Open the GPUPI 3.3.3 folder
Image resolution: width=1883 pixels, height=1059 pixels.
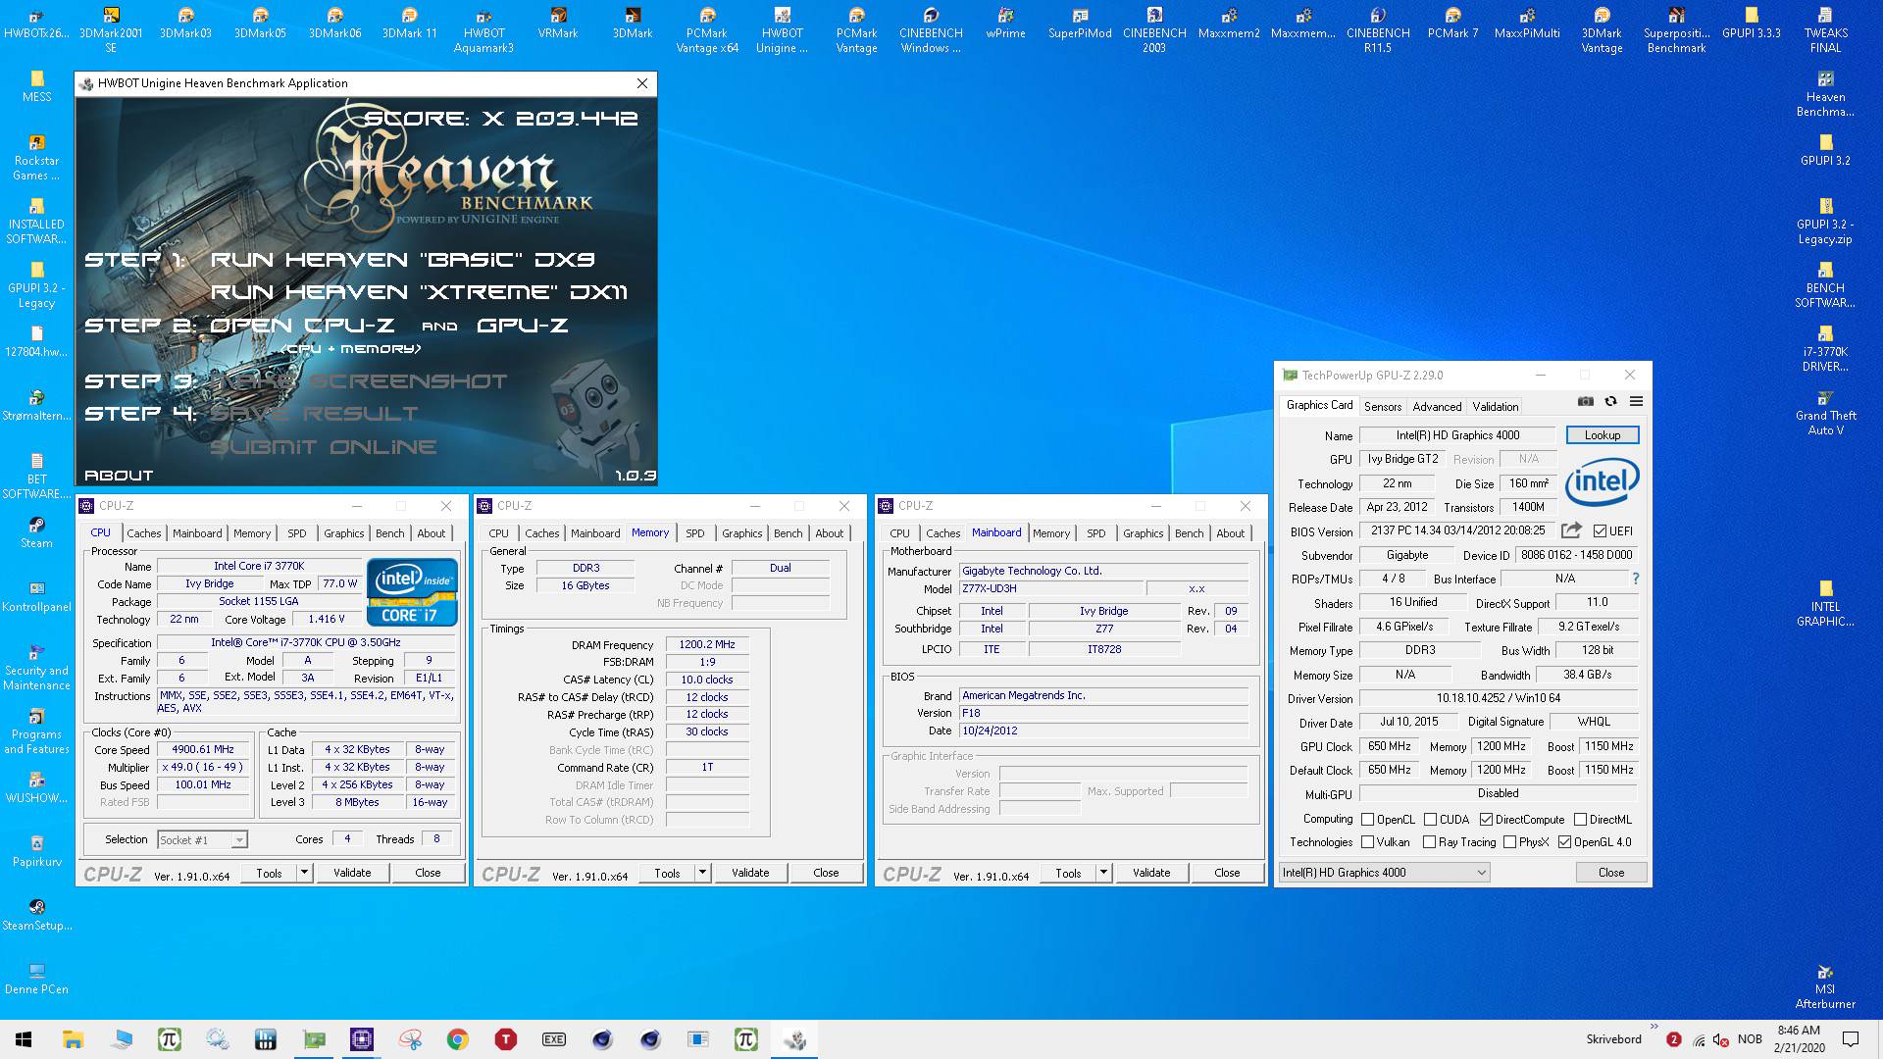coord(1751,24)
